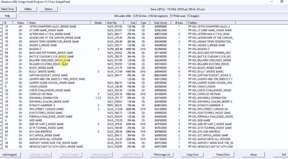Check the box for 21 CARD GAME row
This screenshot has width=288, height=159.
pos(1,30)
